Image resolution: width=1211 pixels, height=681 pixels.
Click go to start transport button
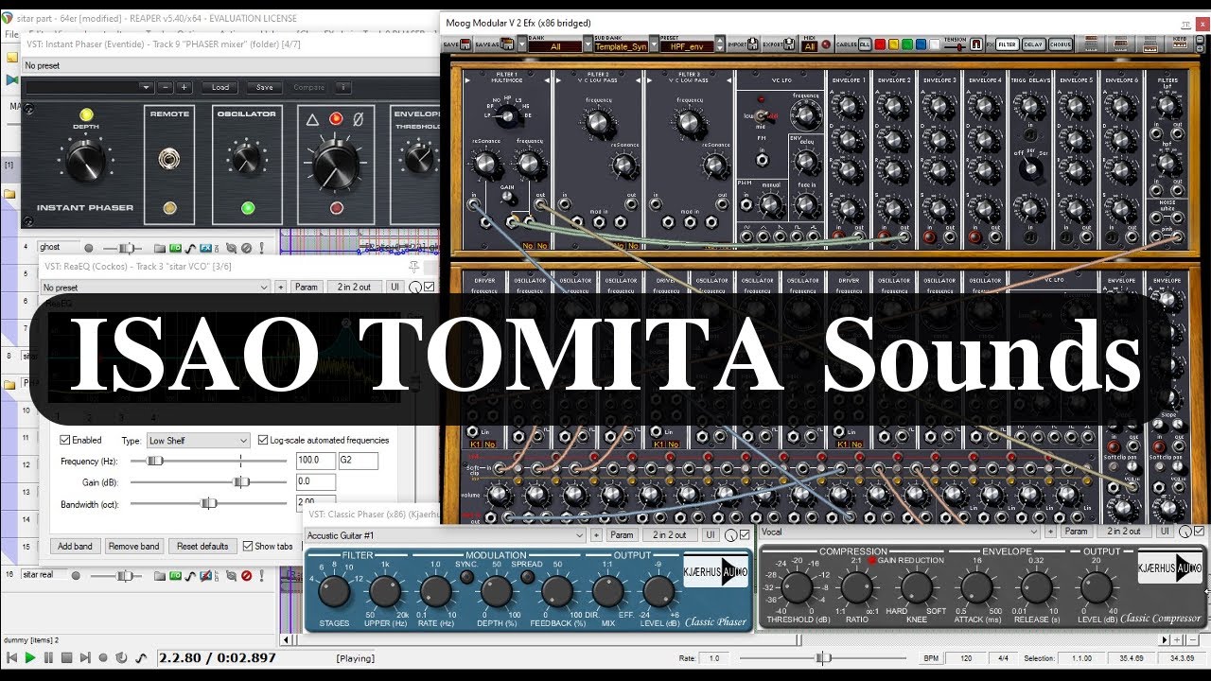tap(12, 657)
